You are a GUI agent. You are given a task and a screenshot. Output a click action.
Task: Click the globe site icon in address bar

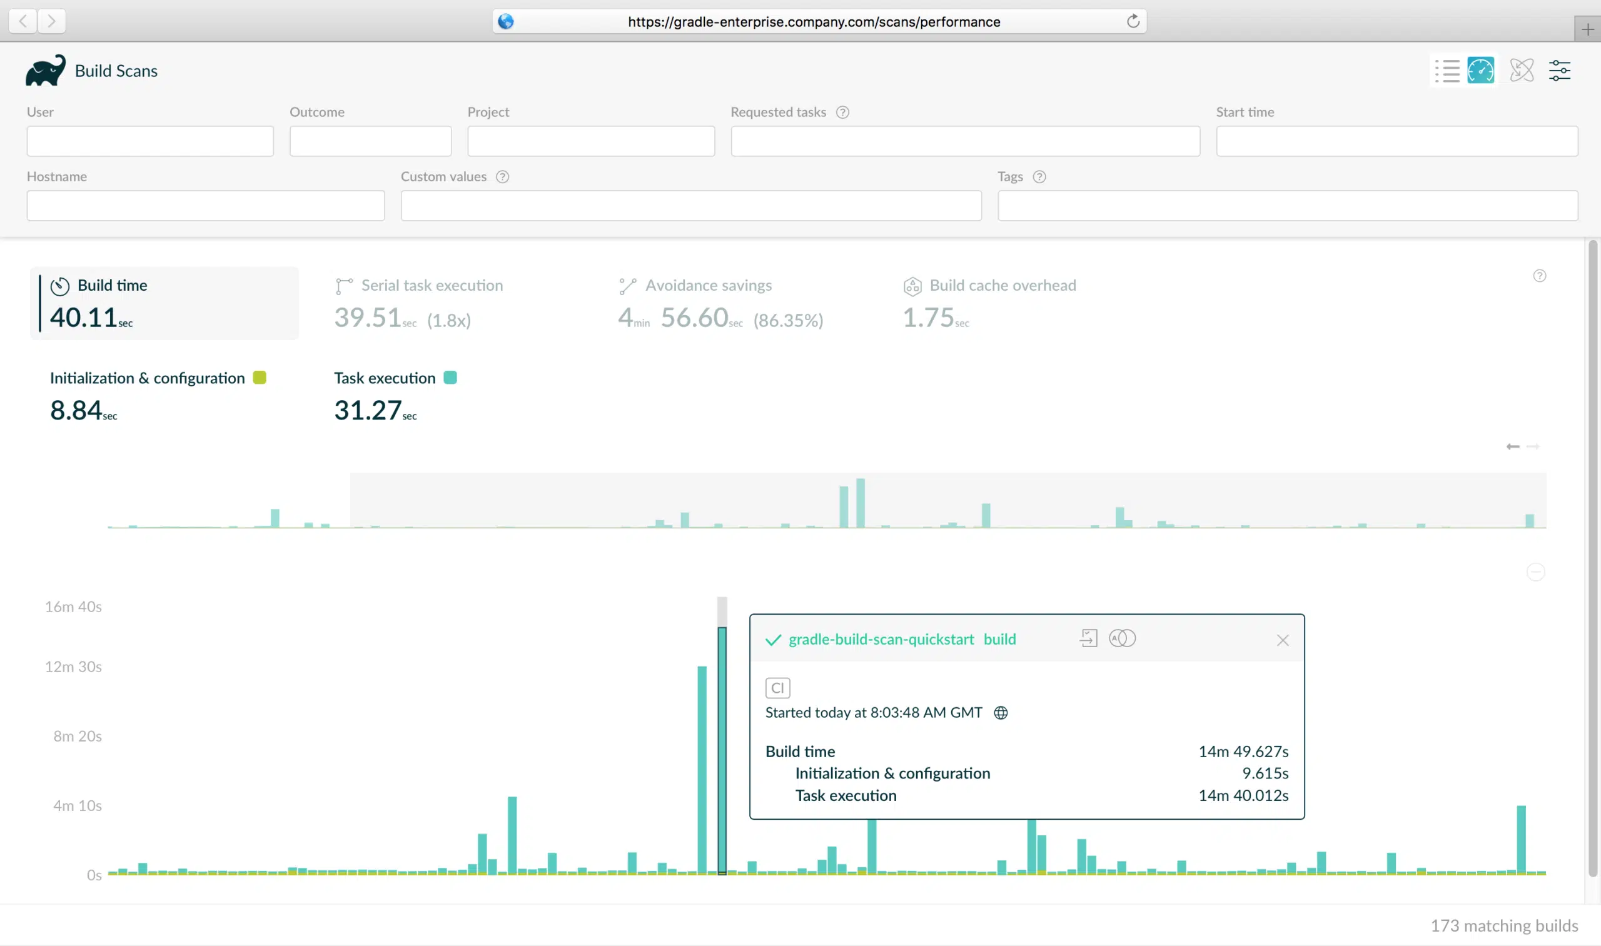click(505, 22)
